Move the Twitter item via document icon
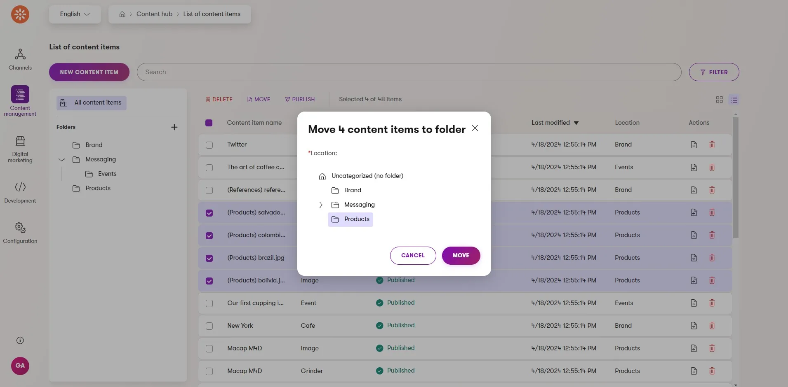The height and width of the screenshot is (387, 788). coord(694,145)
